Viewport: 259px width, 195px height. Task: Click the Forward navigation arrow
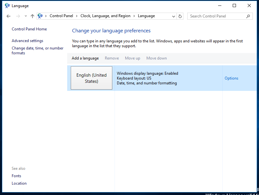click(18, 16)
